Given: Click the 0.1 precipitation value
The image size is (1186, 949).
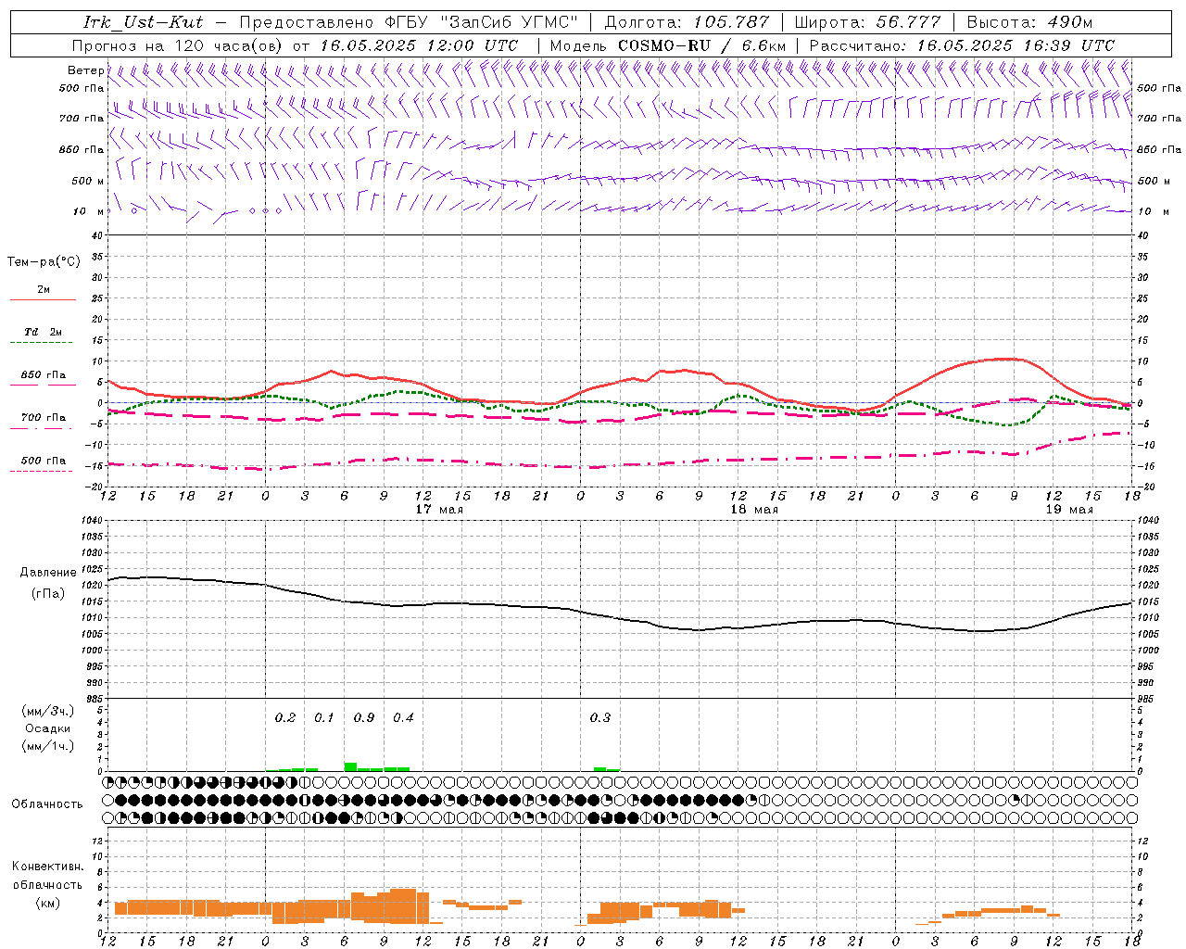Looking at the screenshot, I should [324, 717].
